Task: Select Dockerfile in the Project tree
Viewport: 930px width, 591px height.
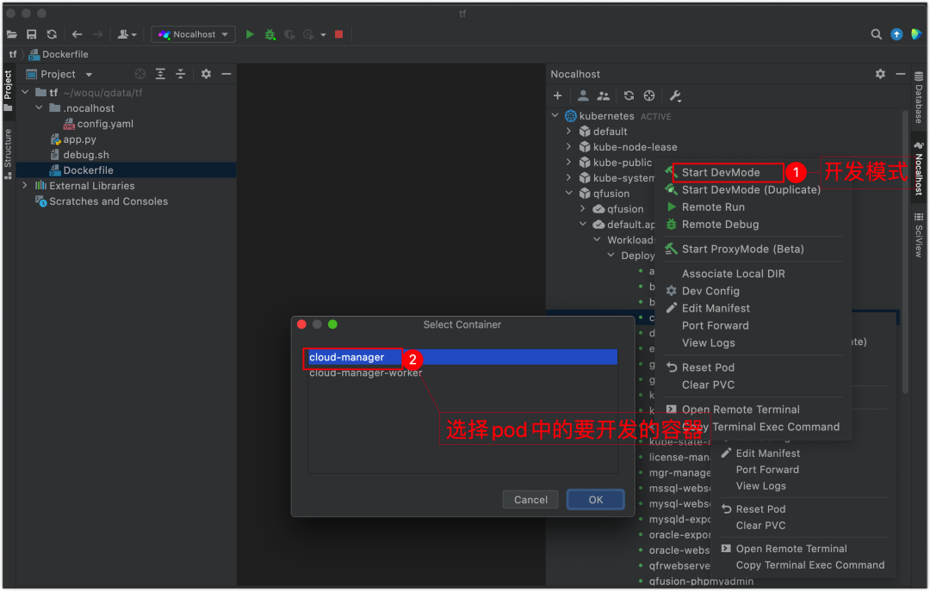Action: click(x=88, y=170)
